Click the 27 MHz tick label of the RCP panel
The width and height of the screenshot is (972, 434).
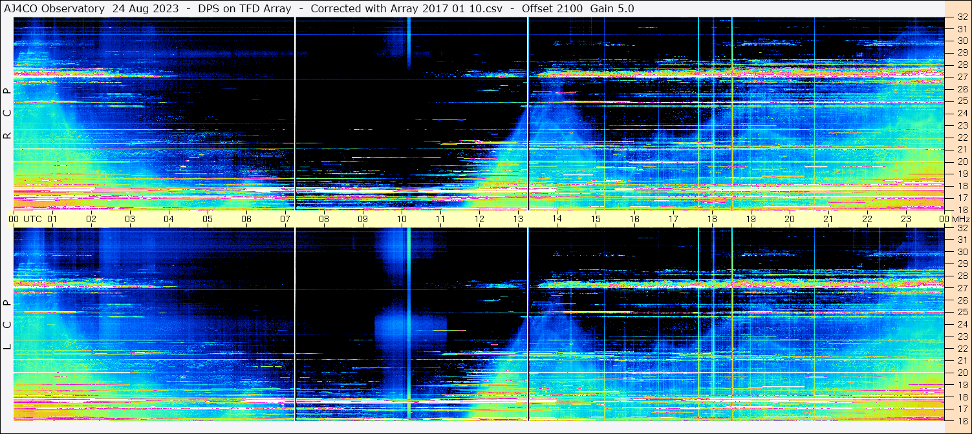[x=962, y=77]
